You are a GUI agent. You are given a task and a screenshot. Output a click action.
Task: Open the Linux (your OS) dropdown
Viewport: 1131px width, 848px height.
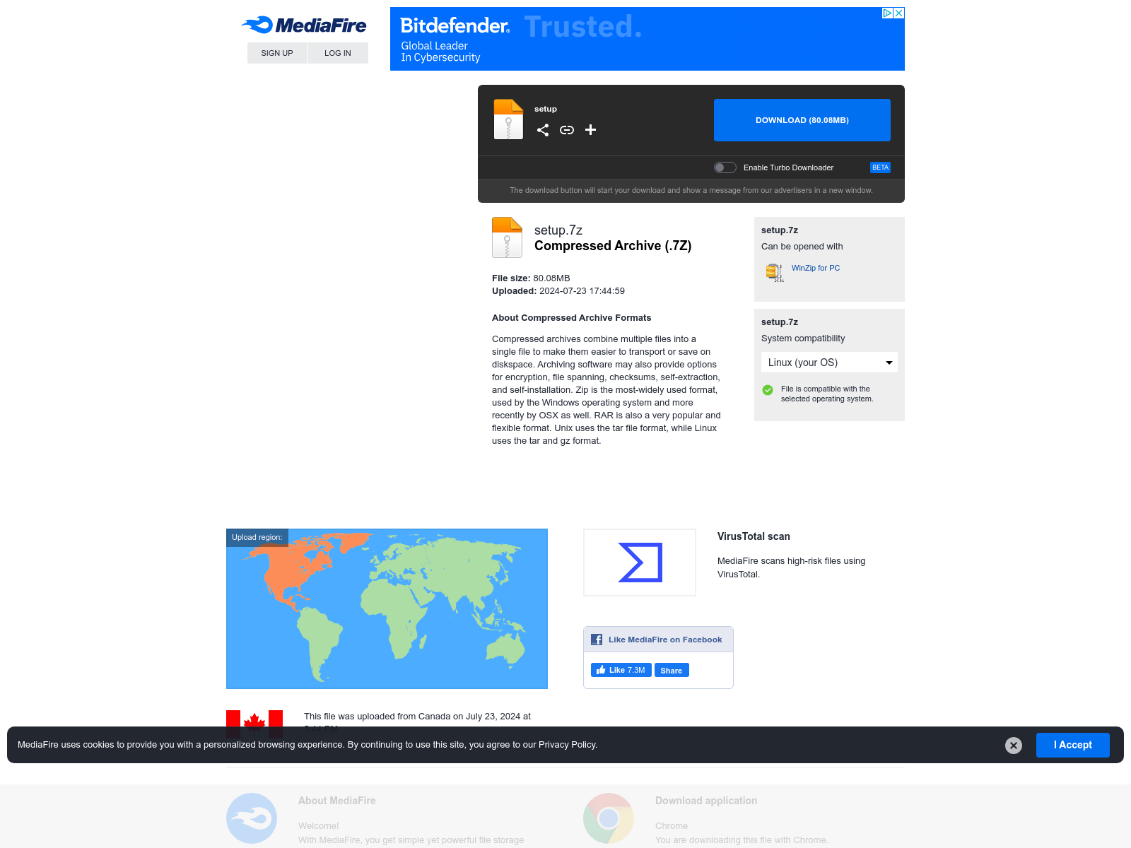point(829,363)
